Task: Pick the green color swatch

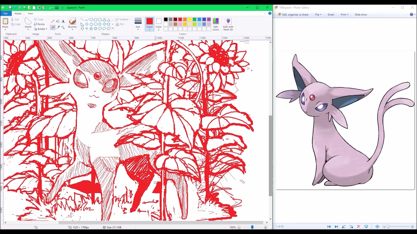Action: pos(194,19)
